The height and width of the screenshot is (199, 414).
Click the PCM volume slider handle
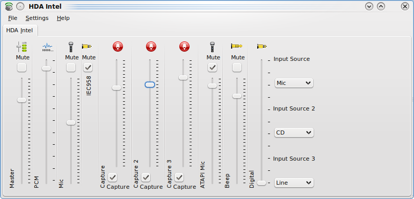pos(46,68)
